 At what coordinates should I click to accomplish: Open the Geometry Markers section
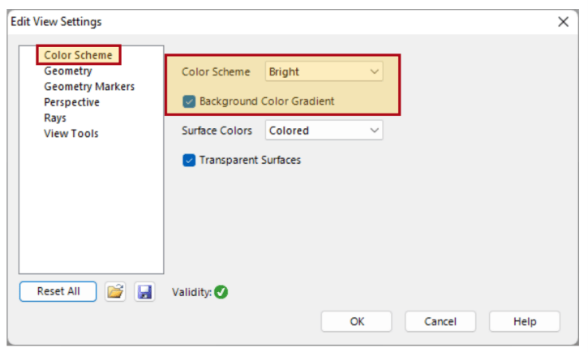point(89,87)
